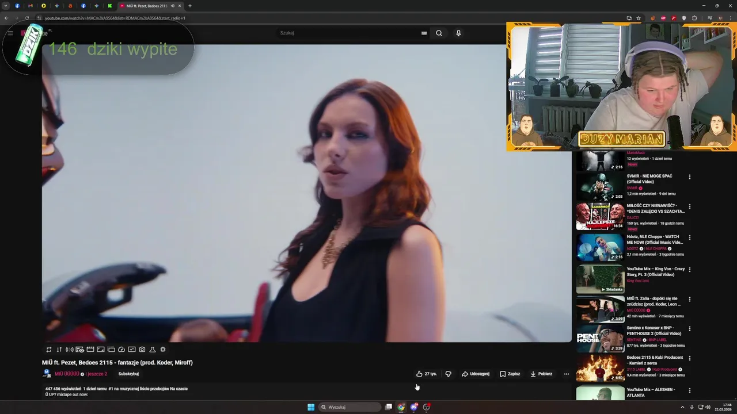Toggle loop icon under the video
The width and height of the screenshot is (737, 414).
49,350
